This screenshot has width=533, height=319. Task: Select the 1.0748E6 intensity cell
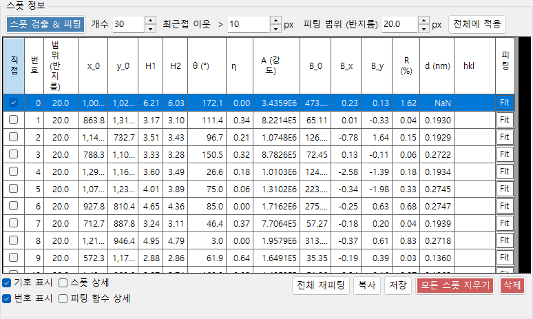277,137
